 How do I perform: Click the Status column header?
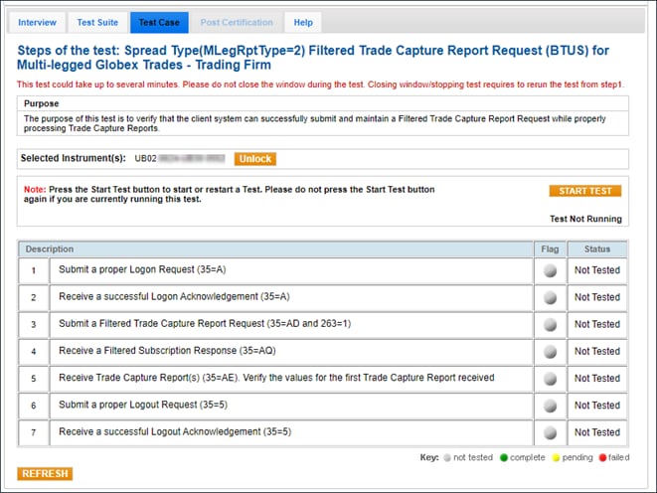(597, 248)
